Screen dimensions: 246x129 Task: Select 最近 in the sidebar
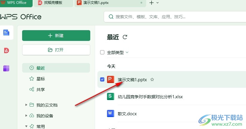[x=56, y=68]
